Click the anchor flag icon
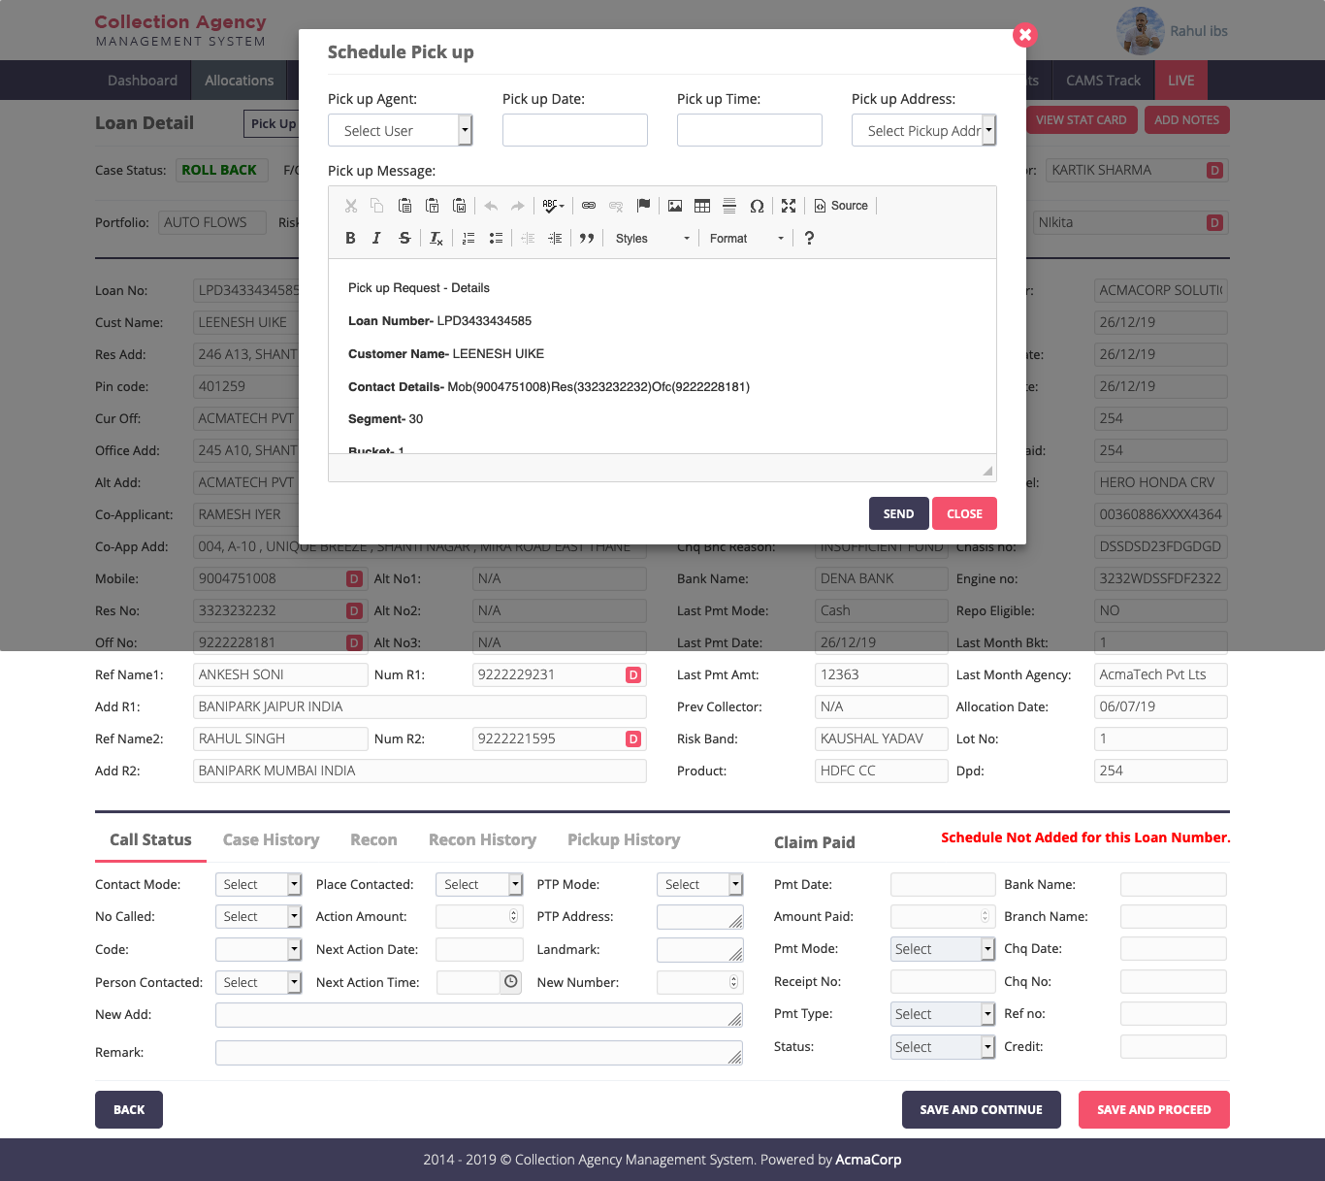 pos(643,206)
